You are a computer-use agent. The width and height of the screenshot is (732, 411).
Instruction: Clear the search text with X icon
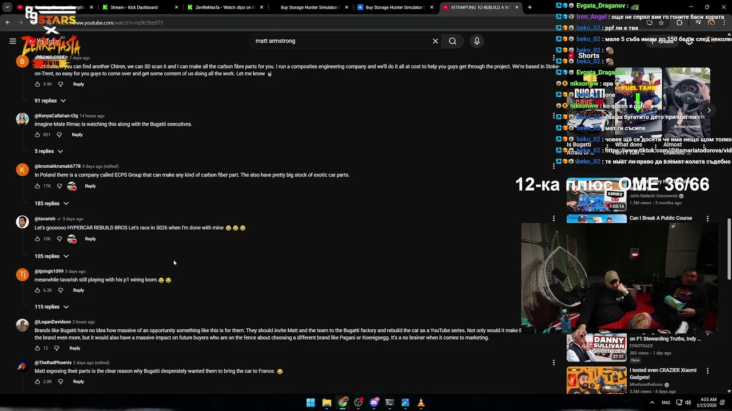click(435, 41)
